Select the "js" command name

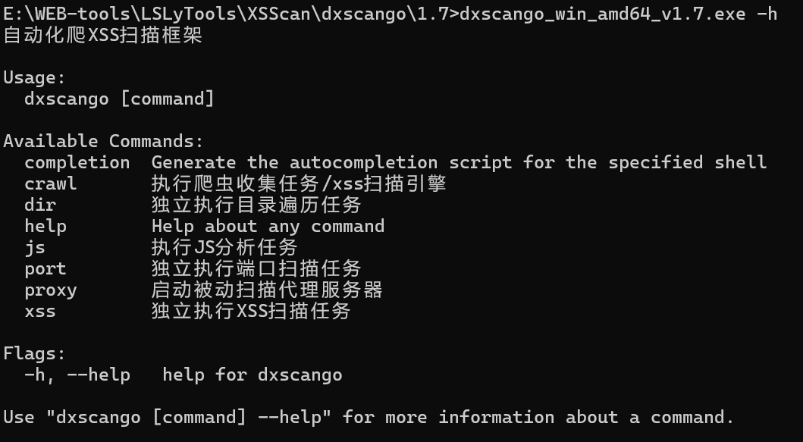tap(35, 247)
